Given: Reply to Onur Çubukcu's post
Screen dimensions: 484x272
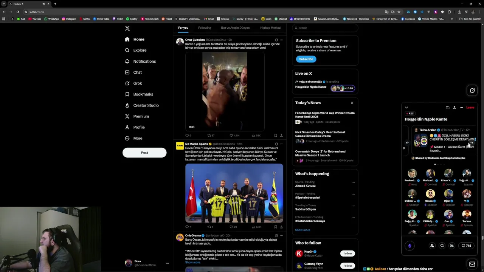Looking at the screenshot, I should (188, 135).
